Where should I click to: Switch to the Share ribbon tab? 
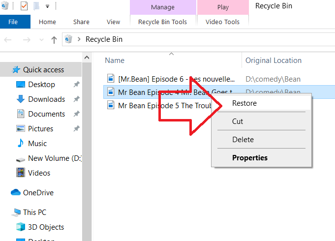81,22
